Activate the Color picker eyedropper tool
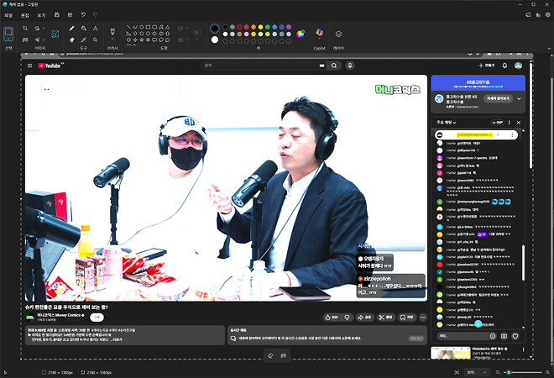554x378 pixels. click(x=84, y=39)
